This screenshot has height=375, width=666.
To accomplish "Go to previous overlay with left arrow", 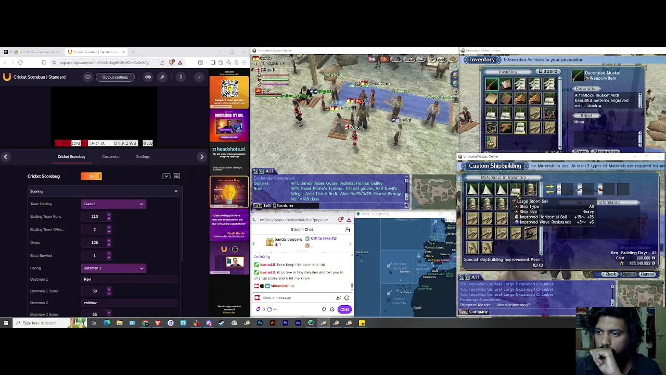I will (x=5, y=157).
